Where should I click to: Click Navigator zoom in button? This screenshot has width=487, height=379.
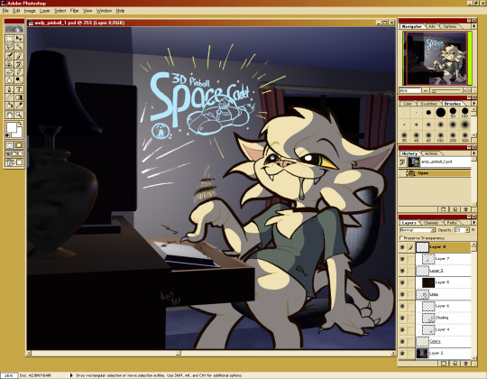(466, 90)
